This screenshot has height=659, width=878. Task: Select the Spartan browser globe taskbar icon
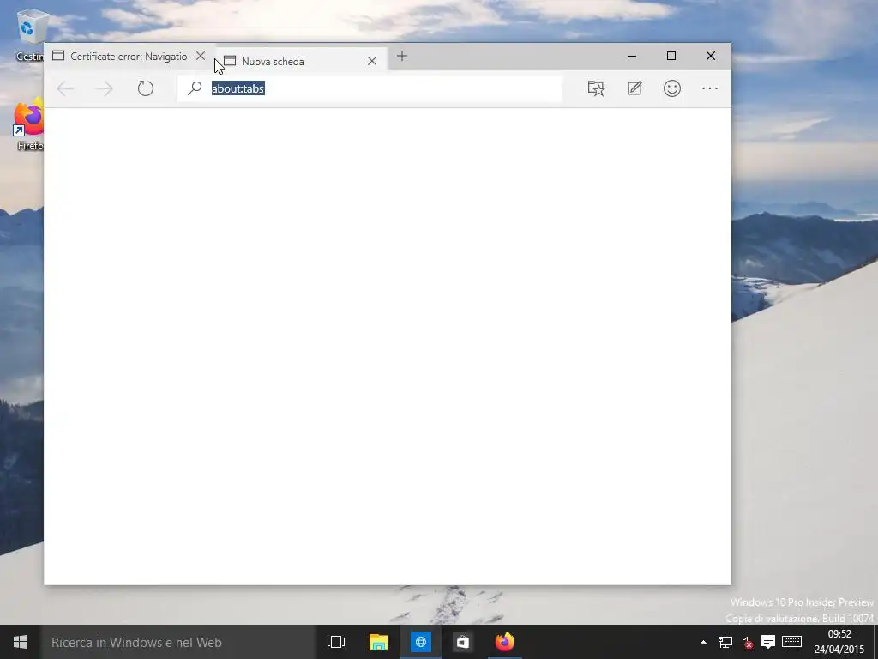(x=420, y=642)
